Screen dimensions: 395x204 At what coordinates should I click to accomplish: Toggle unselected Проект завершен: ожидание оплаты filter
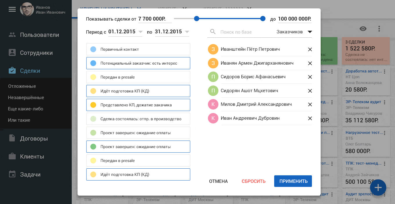tap(138, 133)
